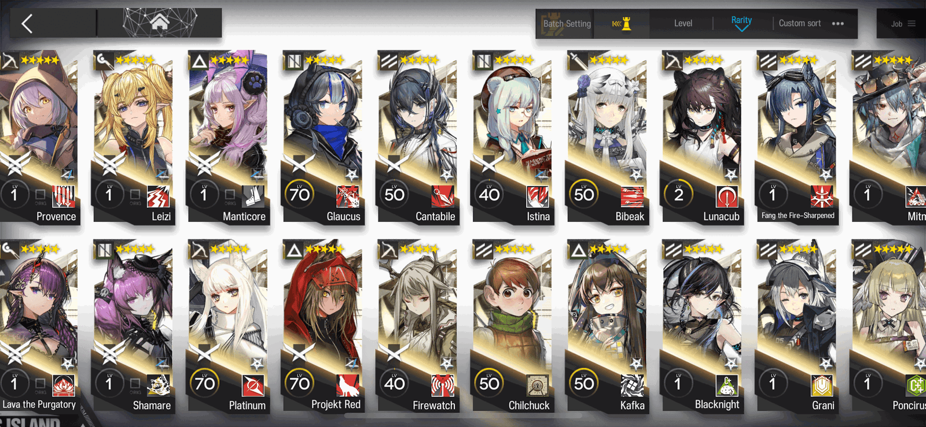This screenshot has height=427, width=926.
Task: Click Lunacub's red skill icon
Action: click(727, 196)
